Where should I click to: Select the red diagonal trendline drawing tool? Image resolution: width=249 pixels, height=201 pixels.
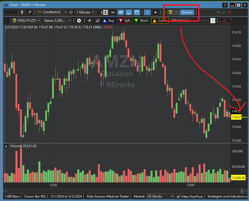click(x=229, y=21)
